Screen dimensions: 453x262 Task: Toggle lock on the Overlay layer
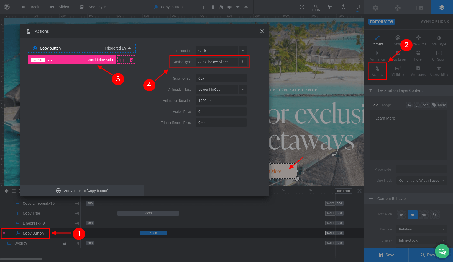pyautogui.click(x=65, y=243)
